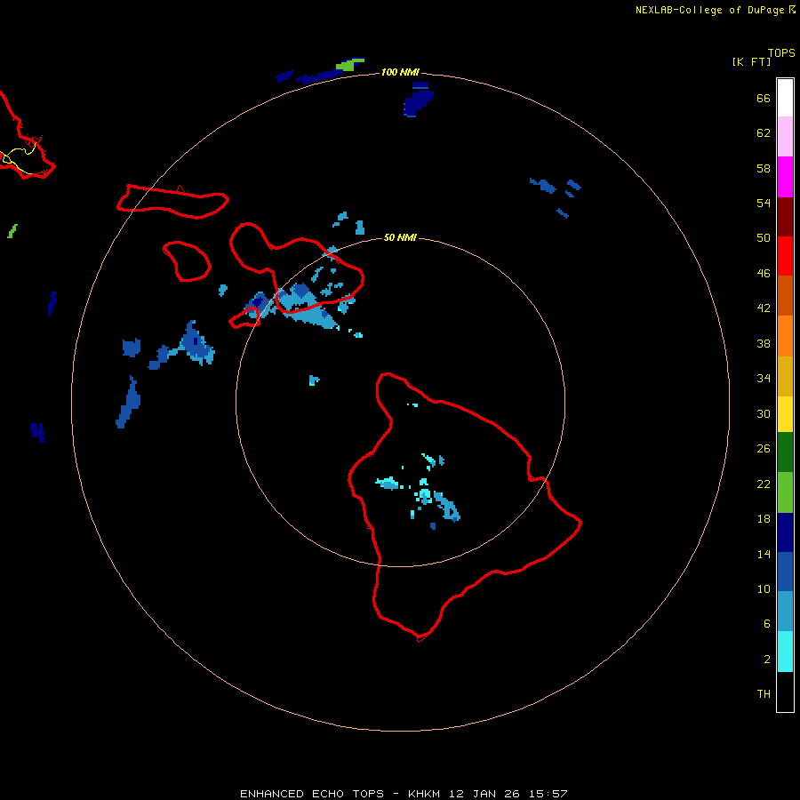800x800 pixels.
Task: Click the gold legend swatch at 34–38
Action: point(785,376)
